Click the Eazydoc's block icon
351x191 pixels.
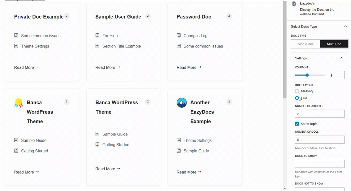(294, 3)
